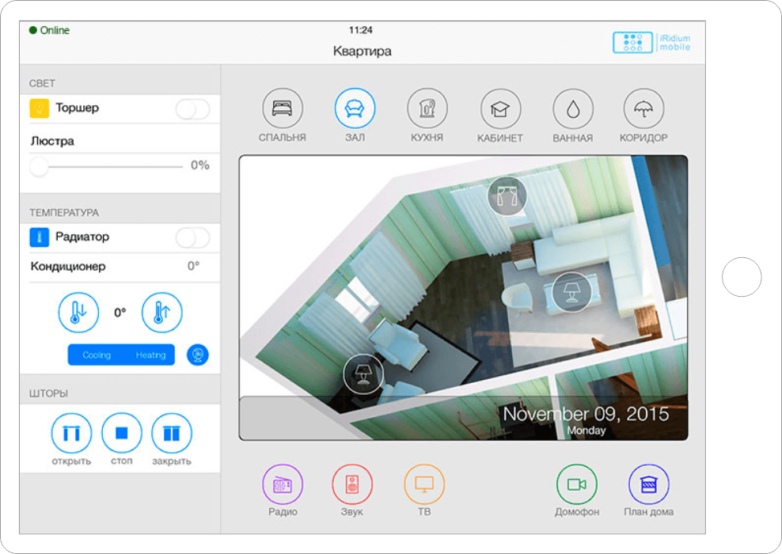782x554 pixels.
Task: Toggle the Торшер light switch
Action: tap(192, 109)
